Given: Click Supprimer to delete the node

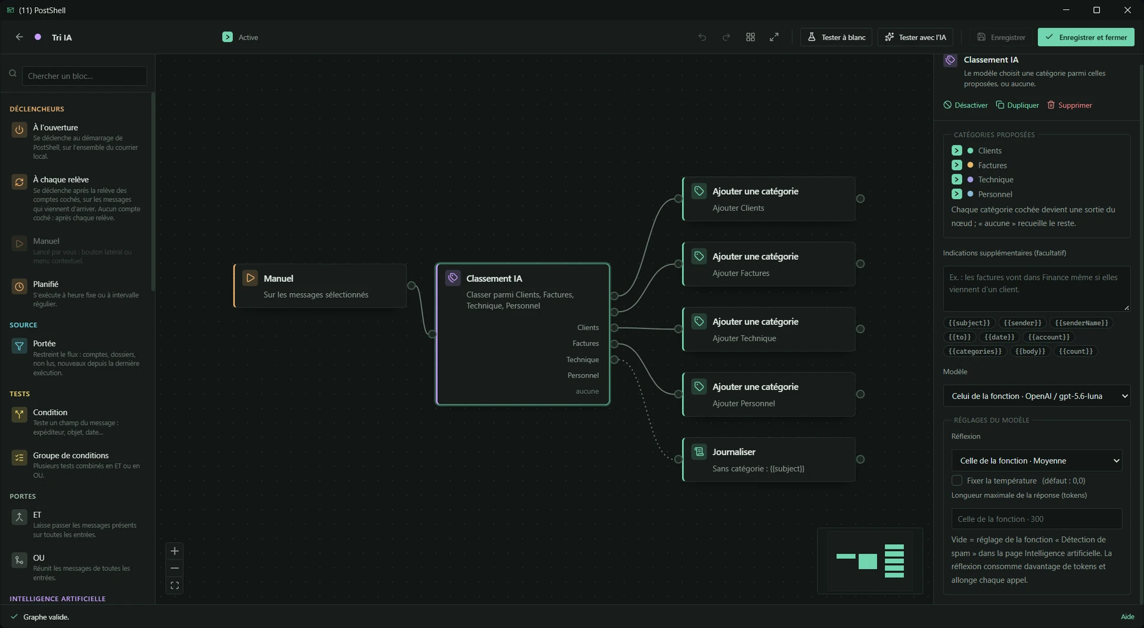Looking at the screenshot, I should (x=1070, y=105).
